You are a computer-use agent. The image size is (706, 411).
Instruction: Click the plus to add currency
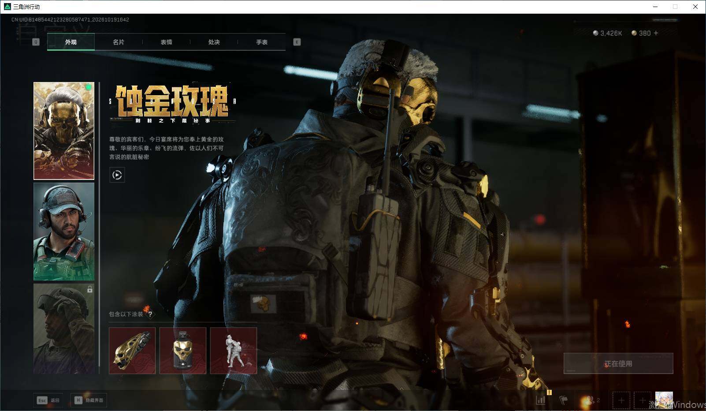[x=656, y=33]
